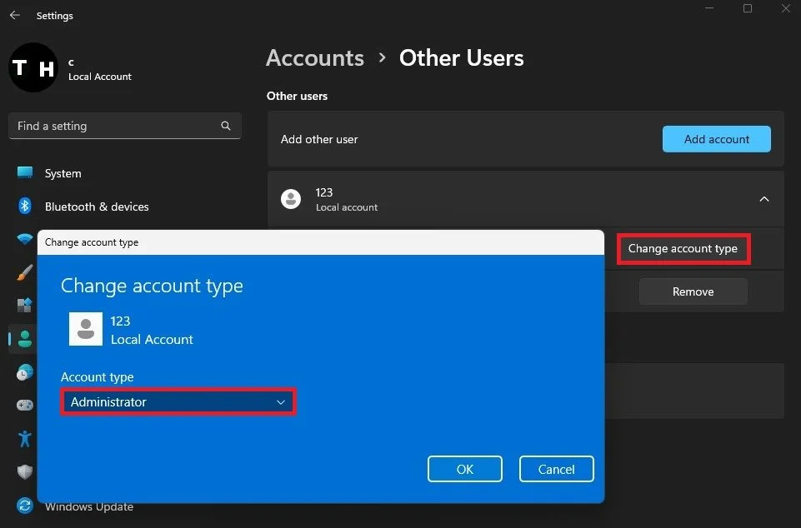The image size is (801, 528).
Task: Open the Account type Administrator dropdown
Action: point(178,402)
